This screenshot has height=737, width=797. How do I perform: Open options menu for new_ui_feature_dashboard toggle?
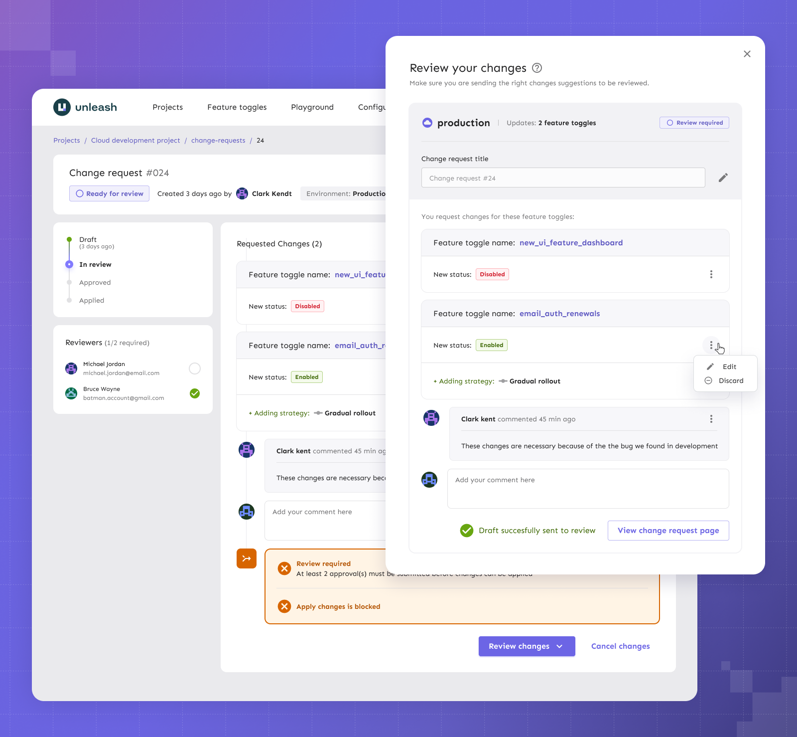point(711,274)
